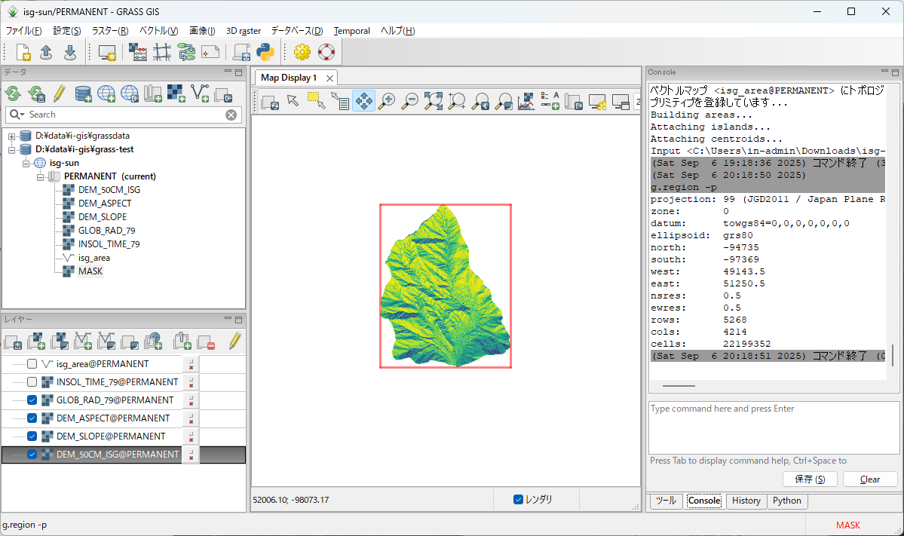Click the Clear console button

870,479
